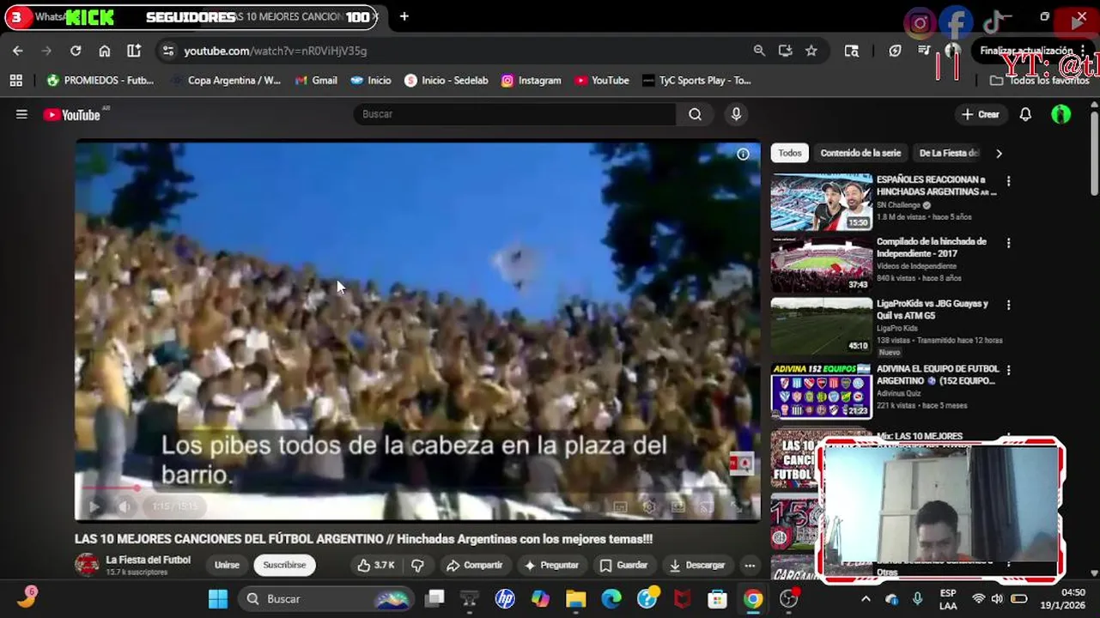Open TyC Sports Play bookmark
The width and height of the screenshot is (1100, 618).
[x=697, y=80]
